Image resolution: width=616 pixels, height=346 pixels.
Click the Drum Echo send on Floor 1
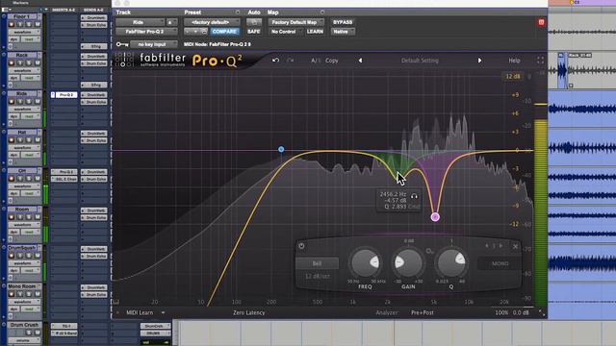point(94,25)
